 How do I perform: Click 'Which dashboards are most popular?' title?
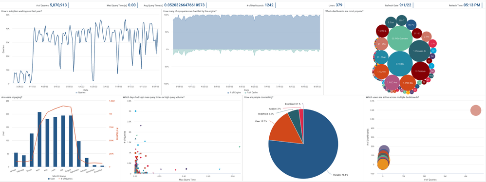pos(344,11)
